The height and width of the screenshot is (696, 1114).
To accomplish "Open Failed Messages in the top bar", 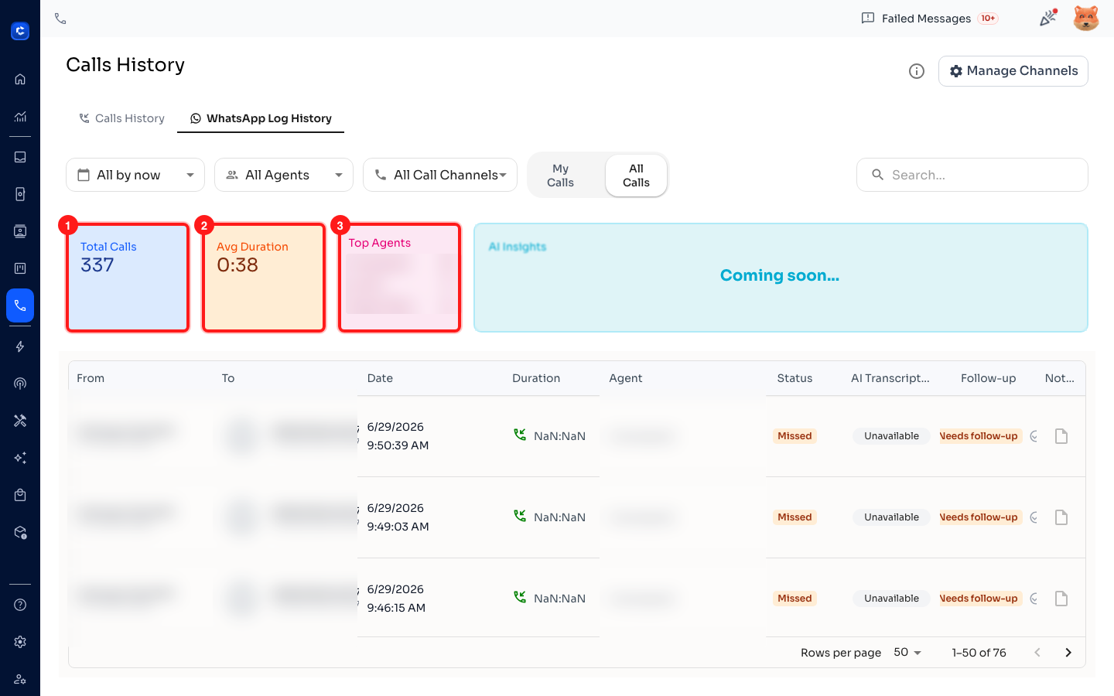I will coord(930,19).
